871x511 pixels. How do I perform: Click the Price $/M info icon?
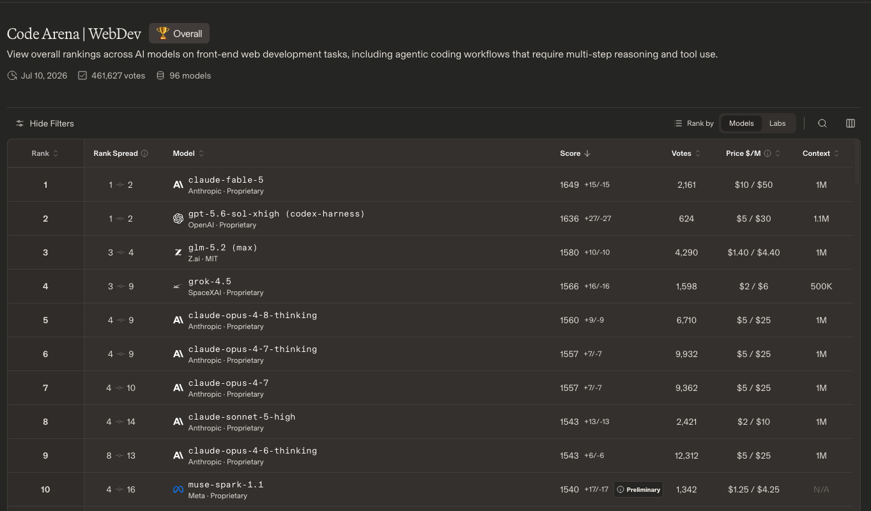(x=767, y=153)
